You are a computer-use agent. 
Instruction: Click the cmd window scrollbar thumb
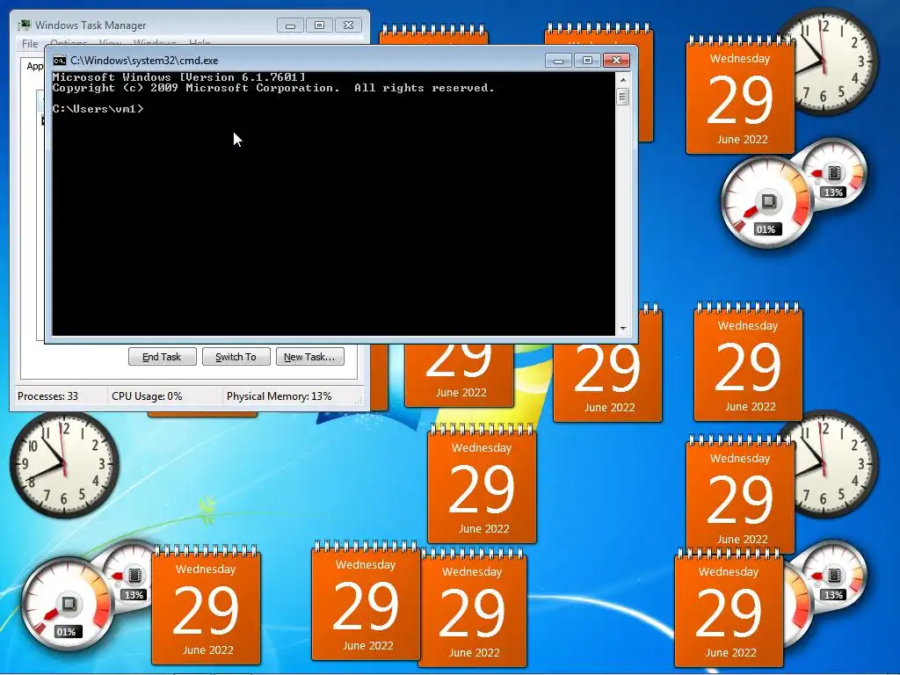click(x=623, y=97)
